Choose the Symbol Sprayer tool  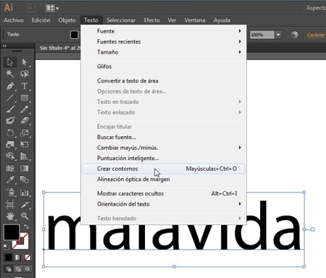10,193
